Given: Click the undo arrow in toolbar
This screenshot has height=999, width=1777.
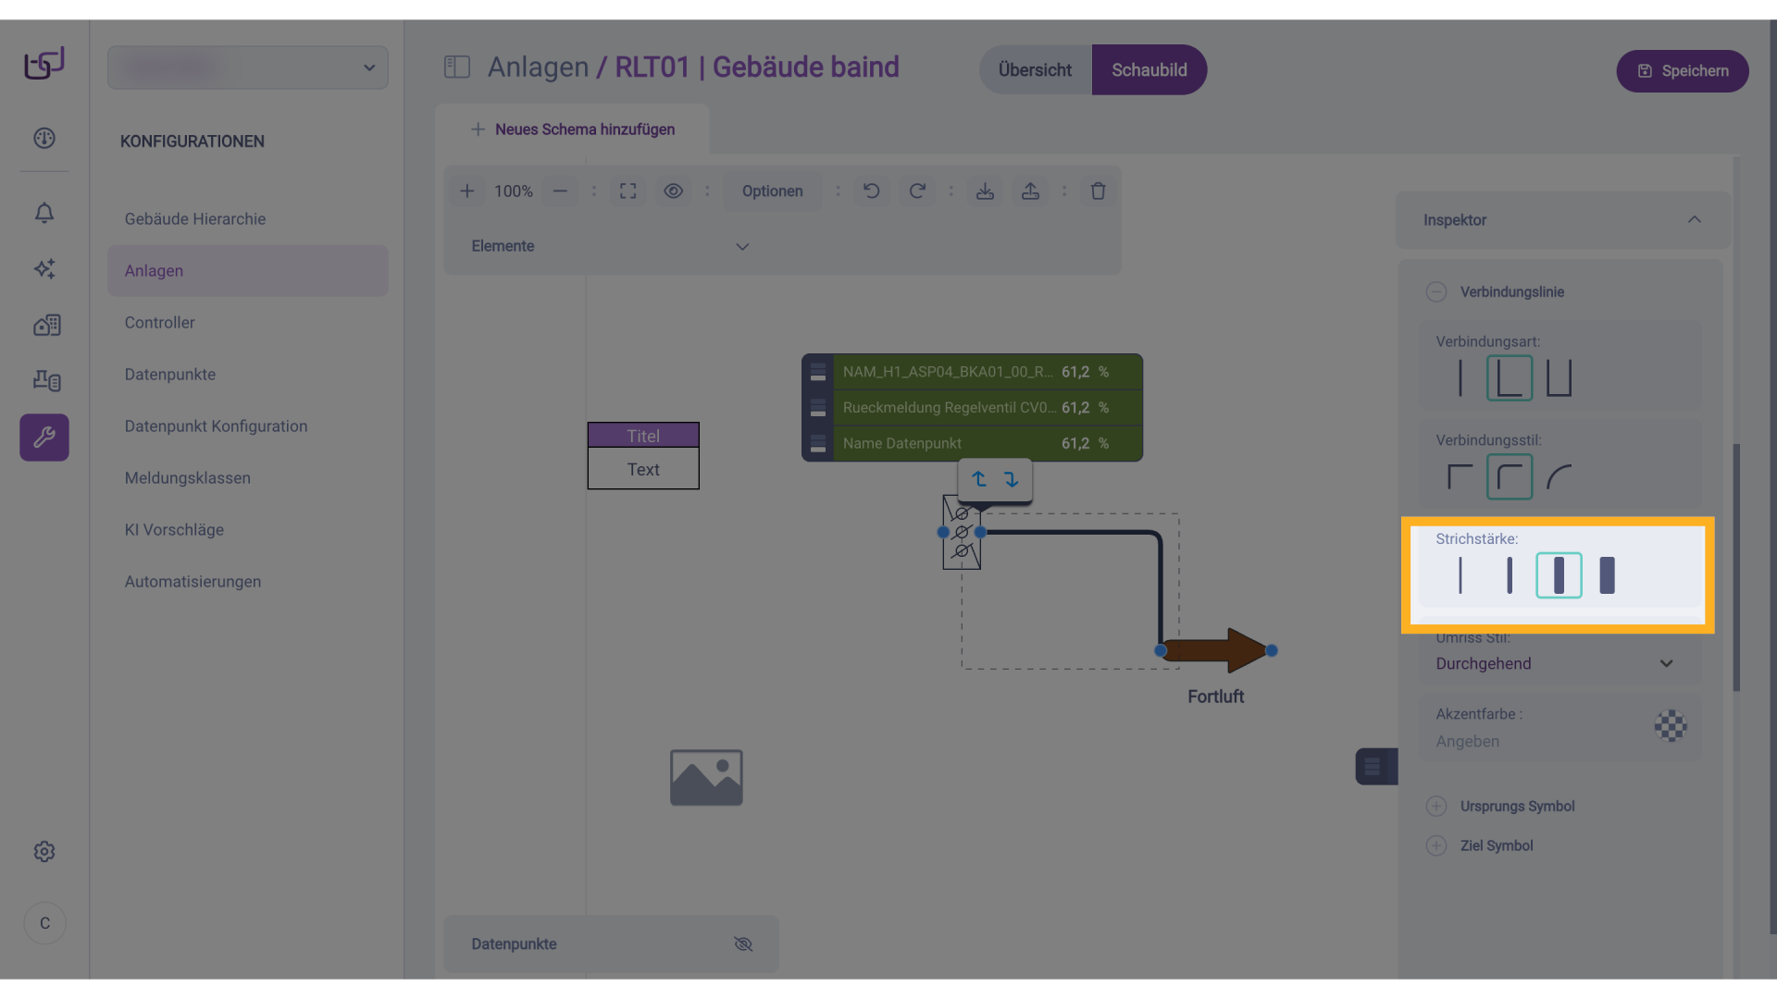Looking at the screenshot, I should tap(871, 191).
